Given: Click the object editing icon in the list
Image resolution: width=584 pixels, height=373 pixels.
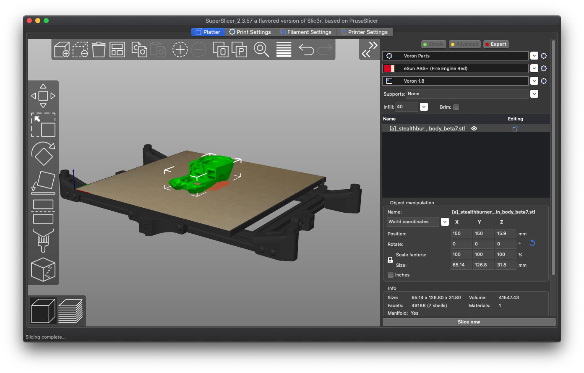Looking at the screenshot, I should 515,128.
